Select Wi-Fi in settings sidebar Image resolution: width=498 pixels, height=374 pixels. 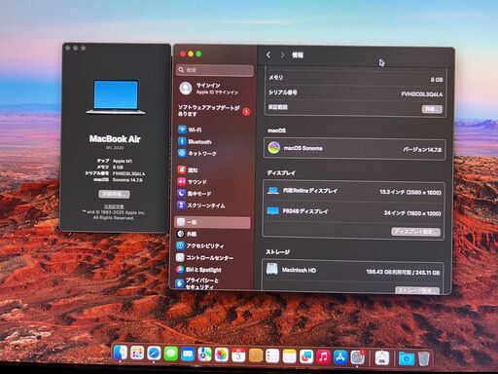pos(213,130)
